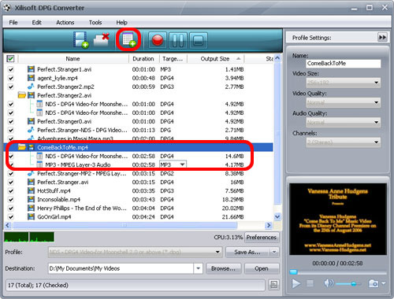394x299 pixels.
Task: Open the Edit menu
Action: (36, 23)
